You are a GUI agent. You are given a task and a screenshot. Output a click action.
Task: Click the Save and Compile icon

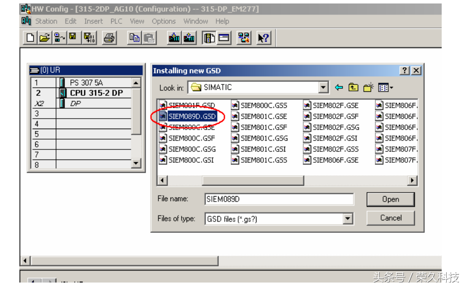[x=89, y=38]
